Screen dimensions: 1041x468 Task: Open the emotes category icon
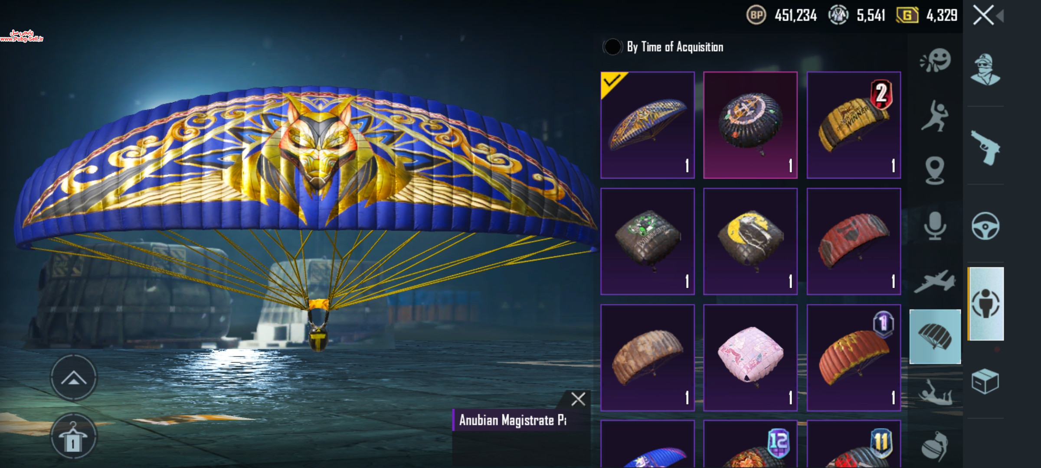pyautogui.click(x=935, y=61)
